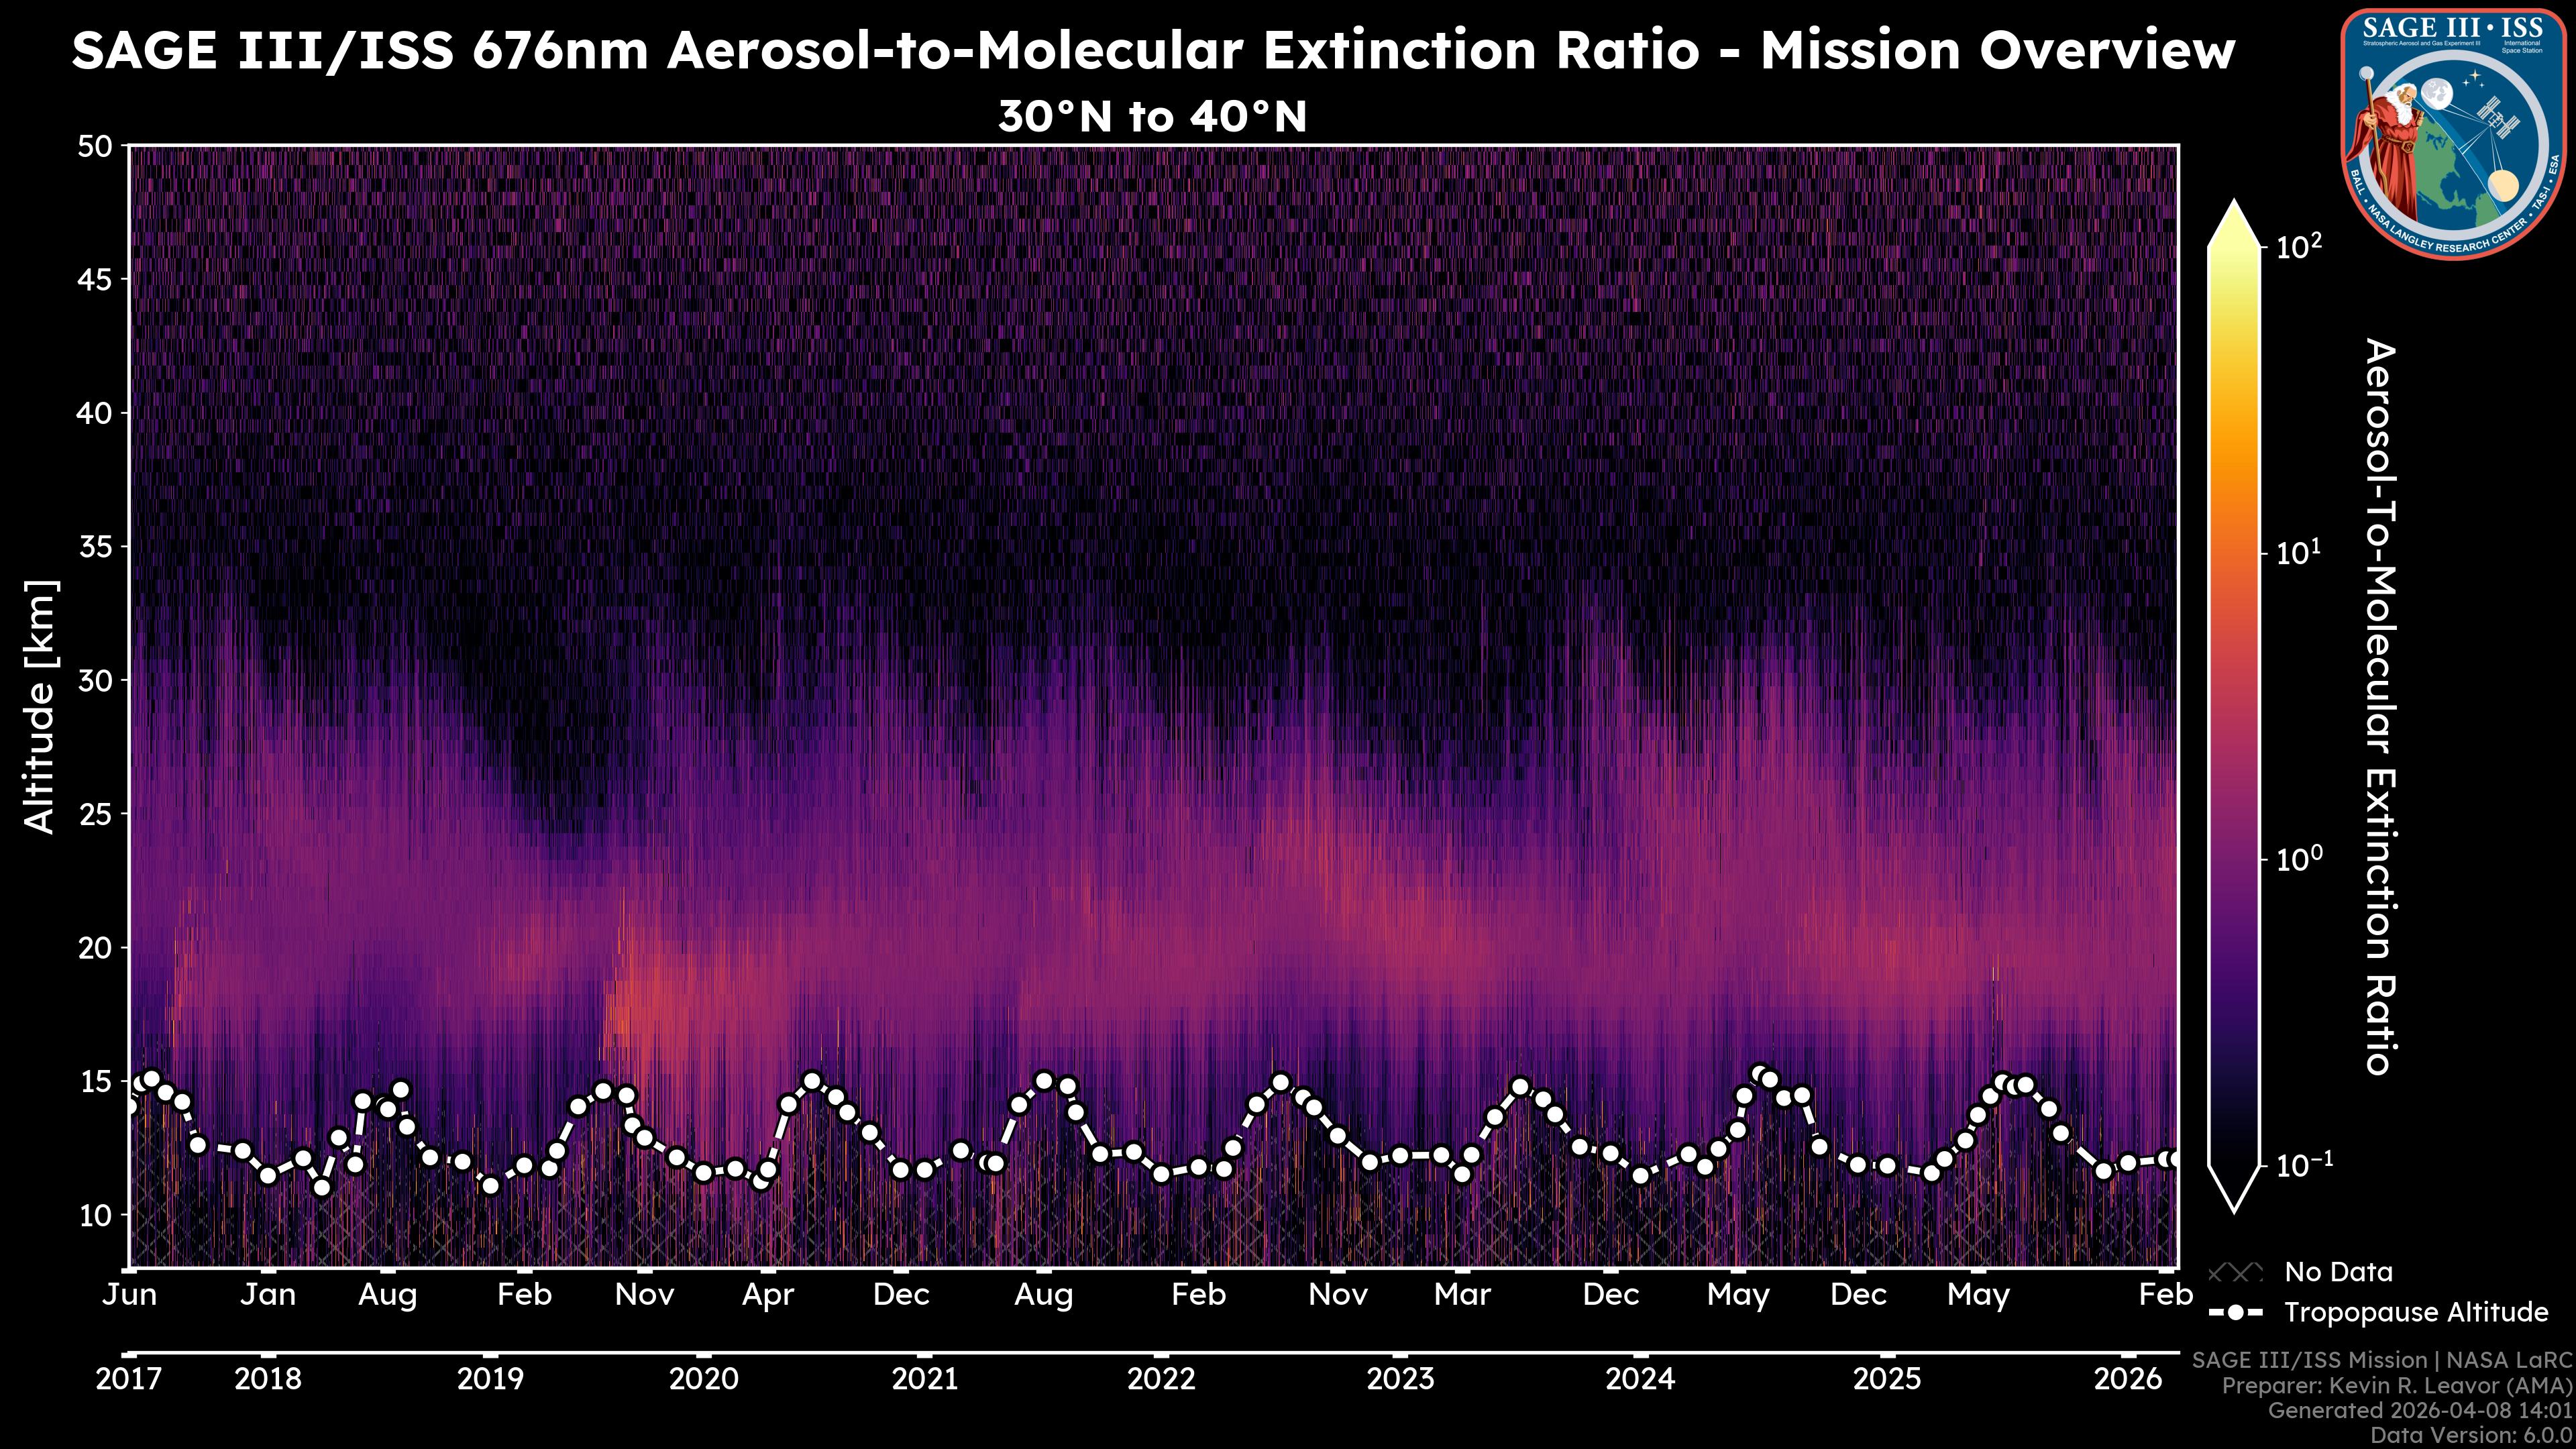Screen dimensions: 2576x1449
Task: Click the 50 km altitude tick label
Action: (94, 146)
